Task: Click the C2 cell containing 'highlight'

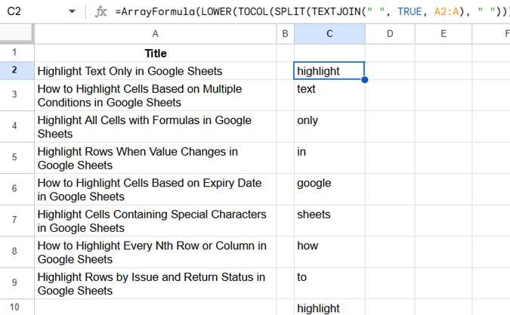Action: pyautogui.click(x=329, y=71)
